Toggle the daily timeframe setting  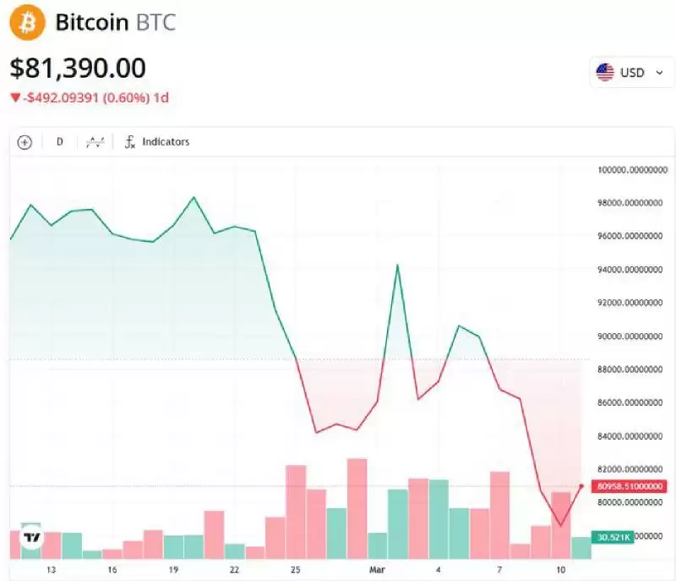(59, 142)
